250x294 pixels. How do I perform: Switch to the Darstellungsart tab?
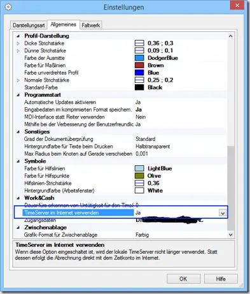click(29, 25)
